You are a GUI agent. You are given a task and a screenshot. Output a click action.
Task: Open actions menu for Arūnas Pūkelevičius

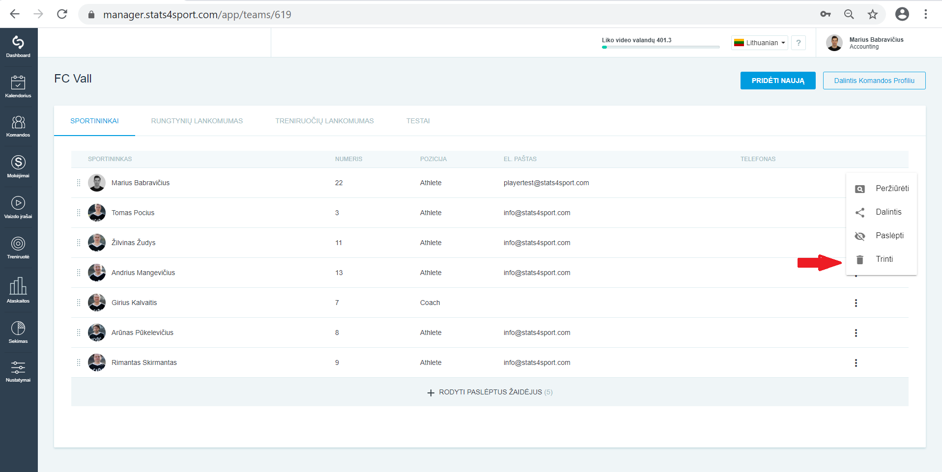point(856,333)
